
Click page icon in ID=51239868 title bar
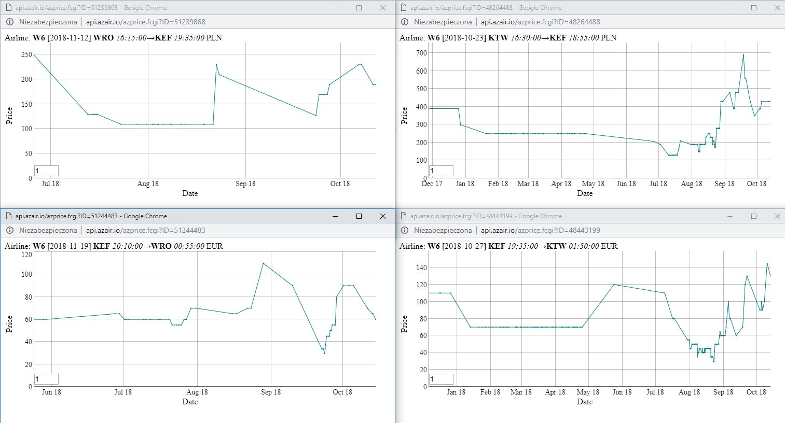[x=9, y=8]
